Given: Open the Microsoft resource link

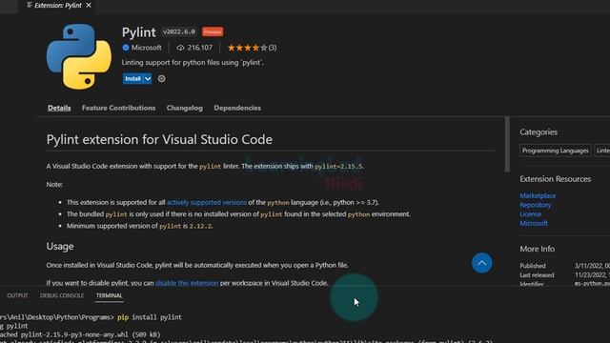Looking at the screenshot, I should click(x=534, y=223).
